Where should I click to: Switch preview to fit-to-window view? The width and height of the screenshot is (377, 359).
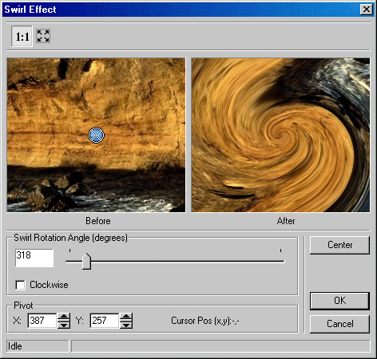43,36
